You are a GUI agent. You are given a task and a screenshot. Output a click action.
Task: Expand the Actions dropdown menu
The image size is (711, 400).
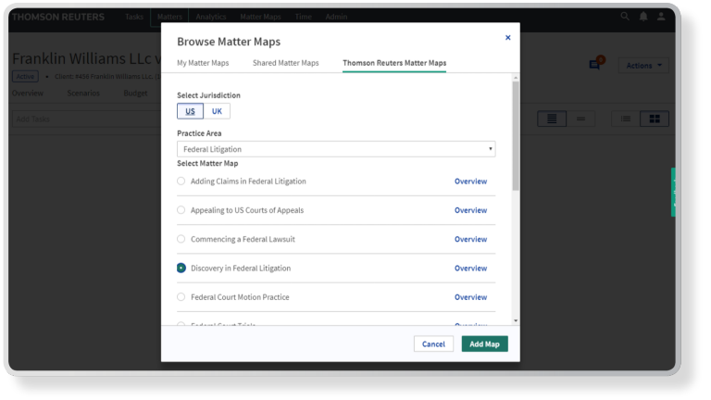click(x=645, y=66)
